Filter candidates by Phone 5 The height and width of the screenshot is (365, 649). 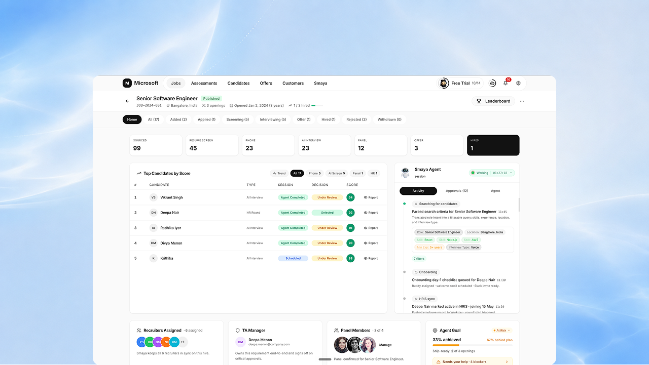point(315,173)
